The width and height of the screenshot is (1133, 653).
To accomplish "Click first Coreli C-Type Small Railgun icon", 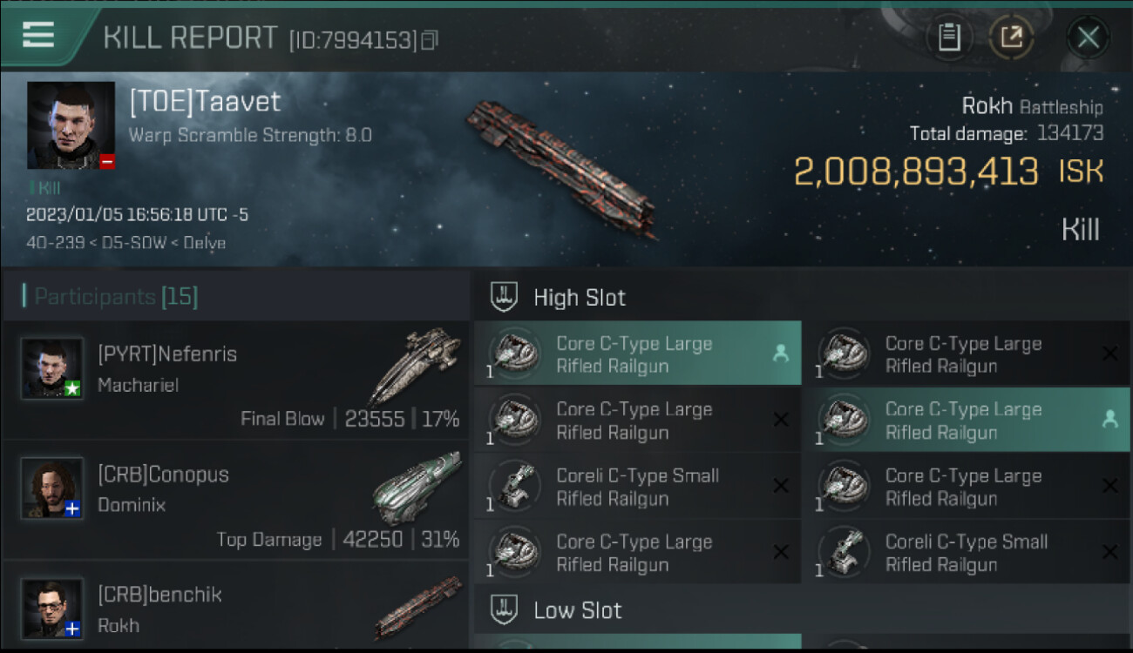I will [515, 487].
